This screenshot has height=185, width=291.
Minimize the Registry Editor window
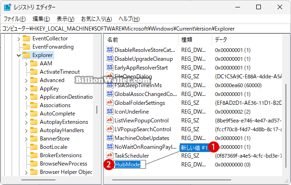click(x=238, y=7)
